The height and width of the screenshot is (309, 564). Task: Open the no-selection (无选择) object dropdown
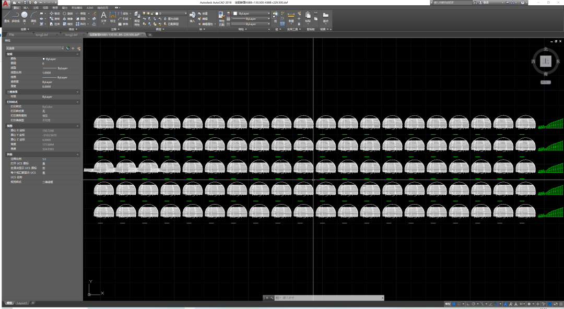[x=34, y=49]
